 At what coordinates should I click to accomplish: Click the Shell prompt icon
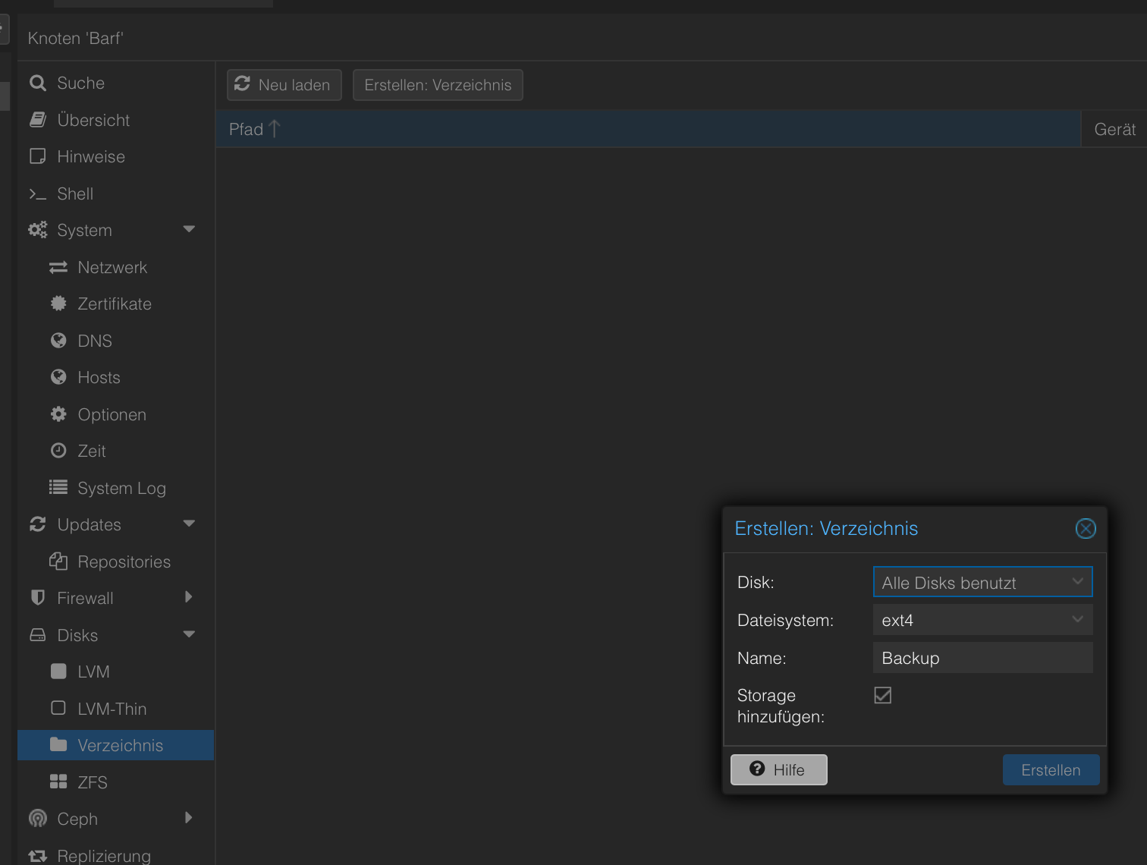pyautogui.click(x=38, y=194)
